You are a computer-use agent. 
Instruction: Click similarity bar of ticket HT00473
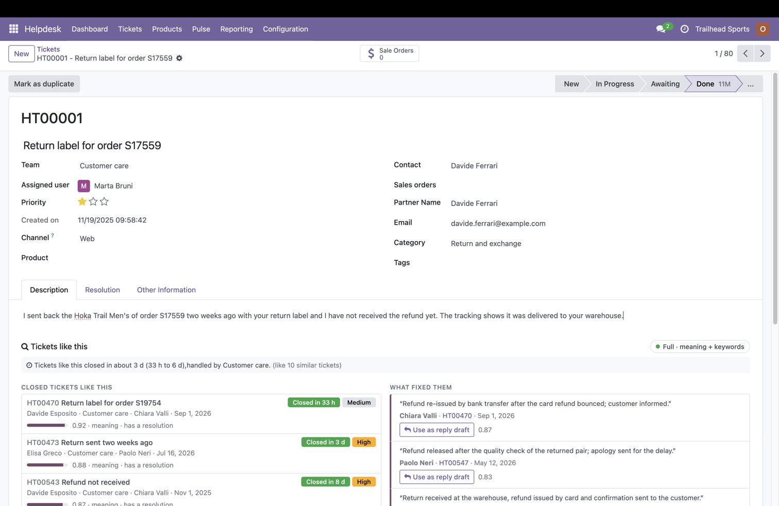coord(47,465)
